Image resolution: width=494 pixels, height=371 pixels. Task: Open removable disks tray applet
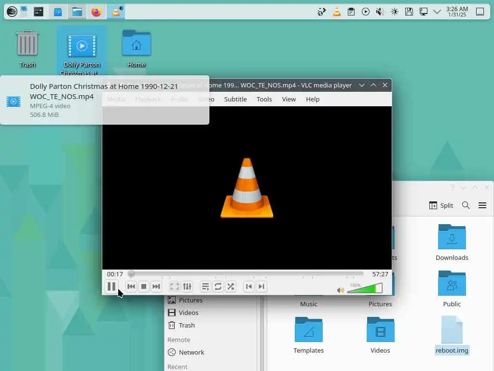[409, 12]
